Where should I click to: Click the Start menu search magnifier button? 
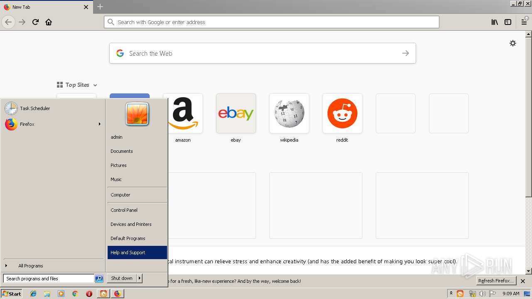click(99, 279)
